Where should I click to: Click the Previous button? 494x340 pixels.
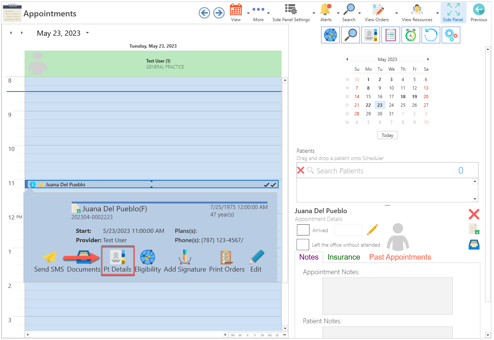(479, 13)
